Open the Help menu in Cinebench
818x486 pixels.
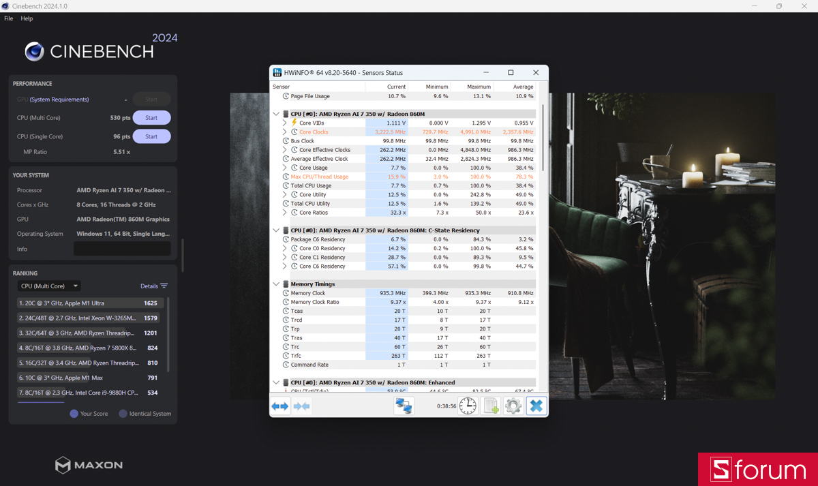[26, 18]
